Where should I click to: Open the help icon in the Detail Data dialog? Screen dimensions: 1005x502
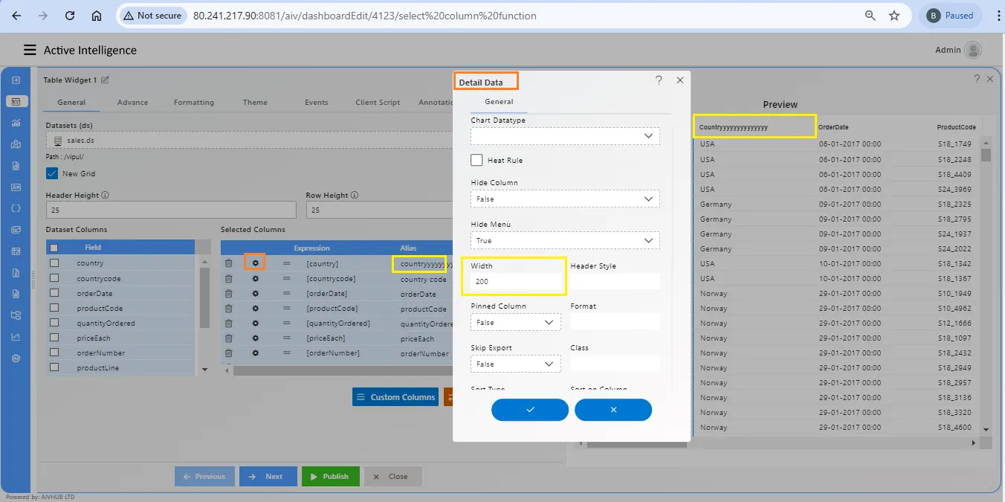(659, 80)
